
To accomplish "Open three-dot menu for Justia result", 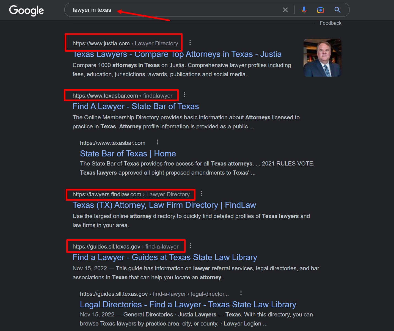I will pos(190,43).
